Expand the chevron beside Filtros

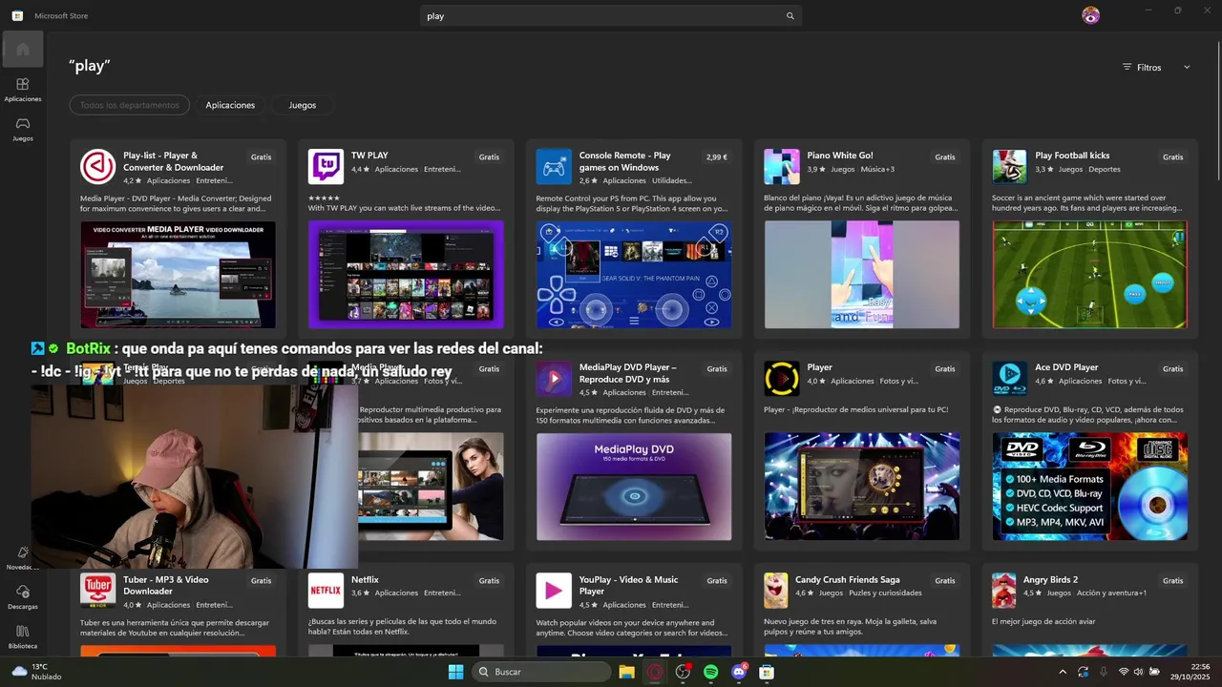1187,67
